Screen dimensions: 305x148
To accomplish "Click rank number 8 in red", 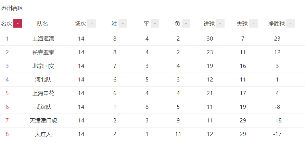I will point(7,134).
